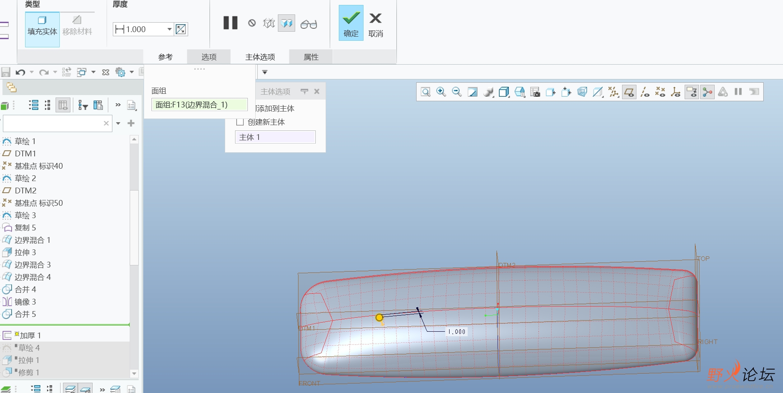
Task: Toggle datum plane display icon
Action: point(629,92)
